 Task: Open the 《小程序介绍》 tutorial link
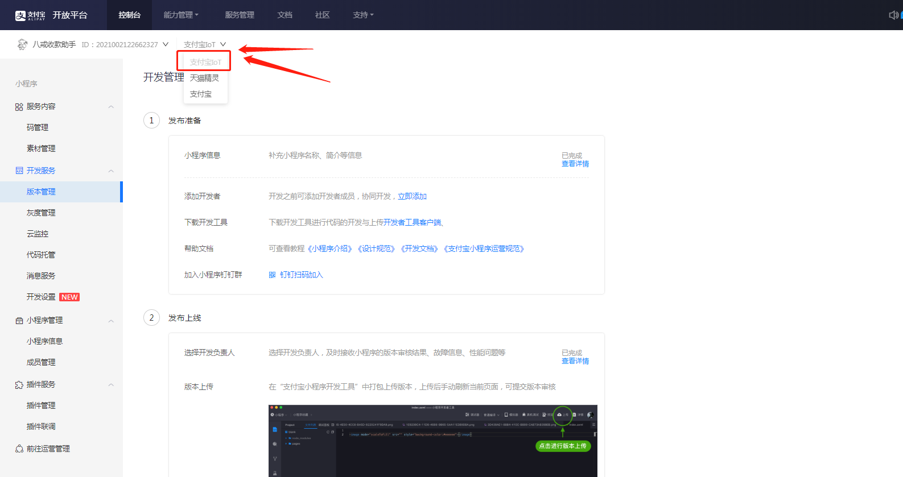point(330,248)
